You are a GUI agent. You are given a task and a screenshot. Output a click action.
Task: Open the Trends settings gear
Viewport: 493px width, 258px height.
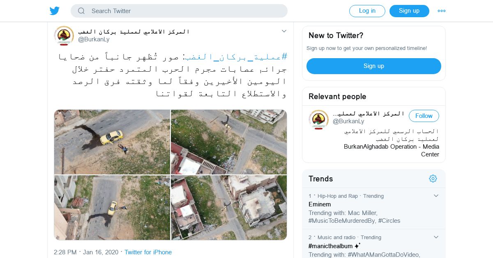pyautogui.click(x=433, y=179)
